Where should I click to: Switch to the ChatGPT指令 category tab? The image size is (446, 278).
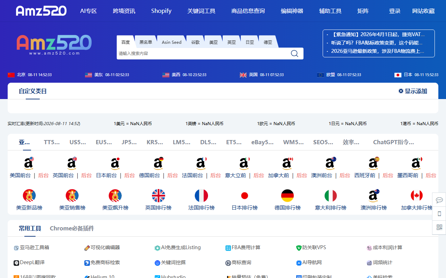(x=393, y=142)
